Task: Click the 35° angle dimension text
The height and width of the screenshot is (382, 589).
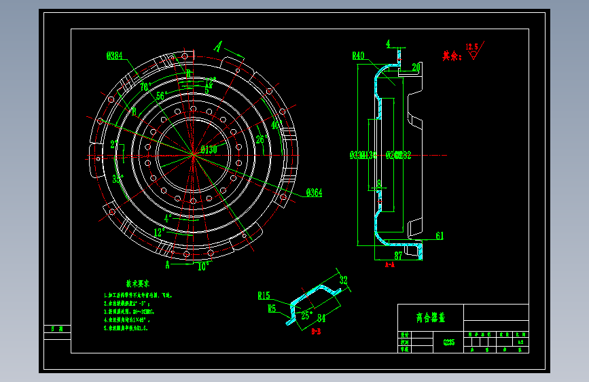Action: pyautogui.click(x=118, y=179)
